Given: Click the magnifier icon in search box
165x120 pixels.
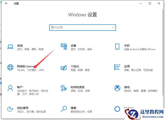Looking at the screenshot, I should 113,28.
